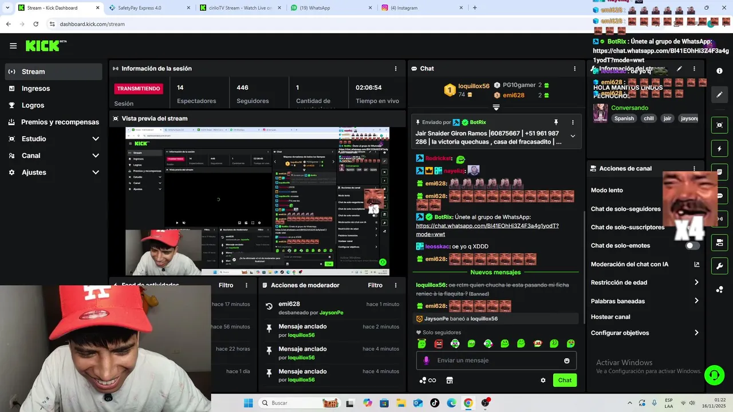Open the WhatsApp group link in chat

pyautogui.click(x=487, y=230)
